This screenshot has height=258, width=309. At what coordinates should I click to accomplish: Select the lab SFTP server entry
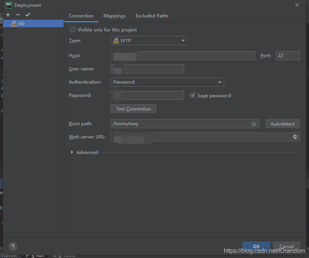(33, 23)
